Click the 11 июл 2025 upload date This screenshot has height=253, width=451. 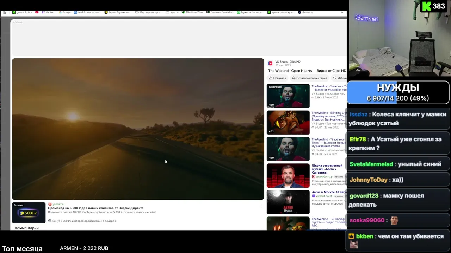coord(283,65)
